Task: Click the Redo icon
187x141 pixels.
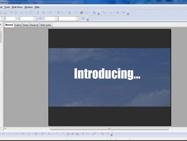Action: [x=50, y=13]
